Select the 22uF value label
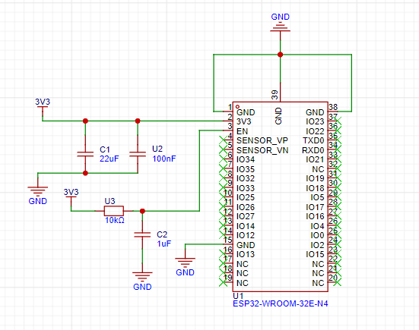Screen dimensions: 419x330 pyautogui.click(x=110, y=159)
